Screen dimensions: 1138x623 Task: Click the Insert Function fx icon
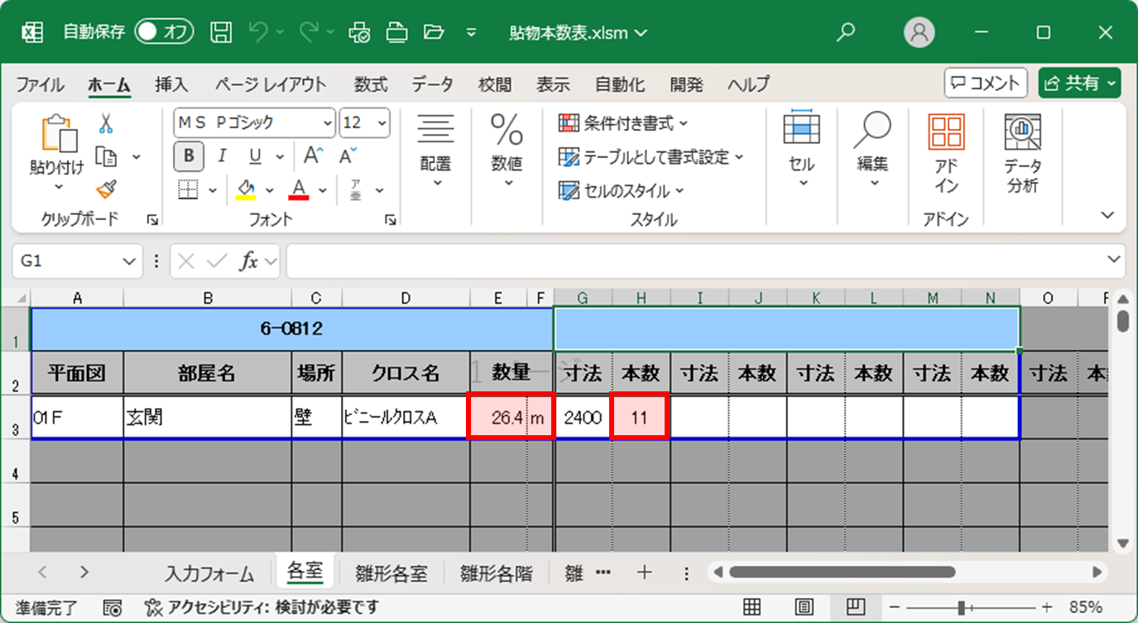click(x=248, y=261)
